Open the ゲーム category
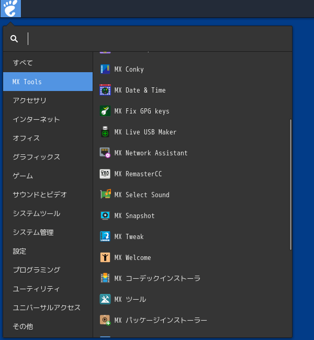 (x=48, y=176)
